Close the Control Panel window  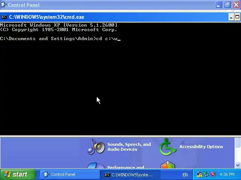click(236, 5)
